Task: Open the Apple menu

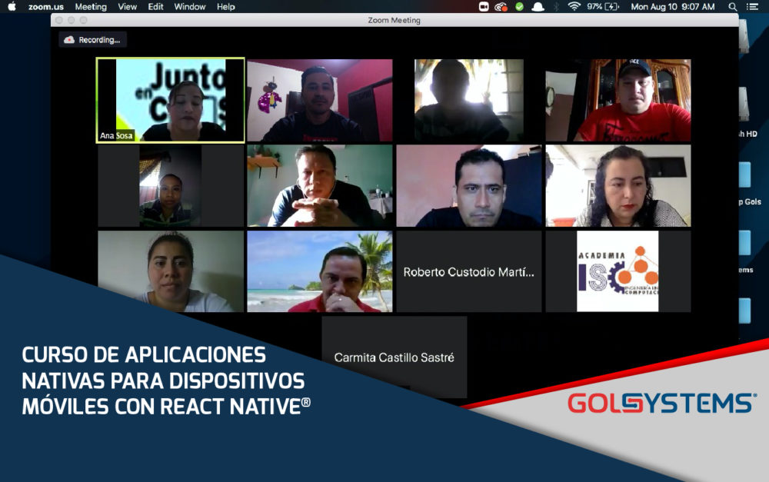Action: point(12,6)
